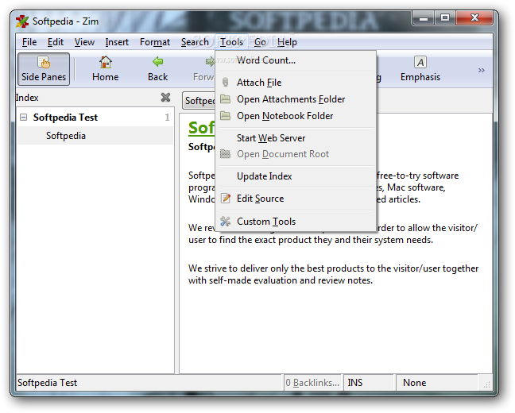515x413 pixels.
Task: Open the Search menu
Action: (x=195, y=42)
